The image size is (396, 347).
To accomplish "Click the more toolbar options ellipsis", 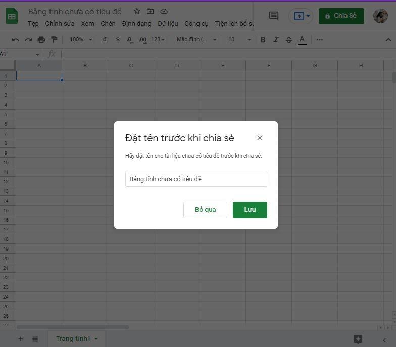I will (319, 39).
